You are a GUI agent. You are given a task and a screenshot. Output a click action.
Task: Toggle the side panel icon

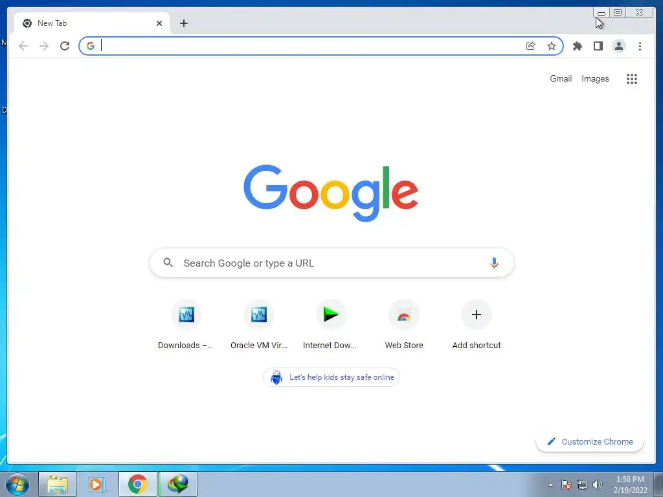point(598,46)
